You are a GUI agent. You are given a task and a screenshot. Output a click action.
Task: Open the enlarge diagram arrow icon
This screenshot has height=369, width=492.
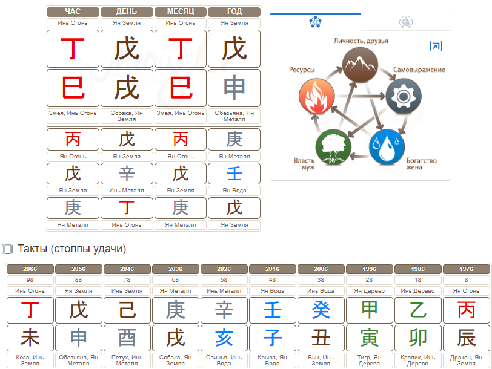(435, 46)
